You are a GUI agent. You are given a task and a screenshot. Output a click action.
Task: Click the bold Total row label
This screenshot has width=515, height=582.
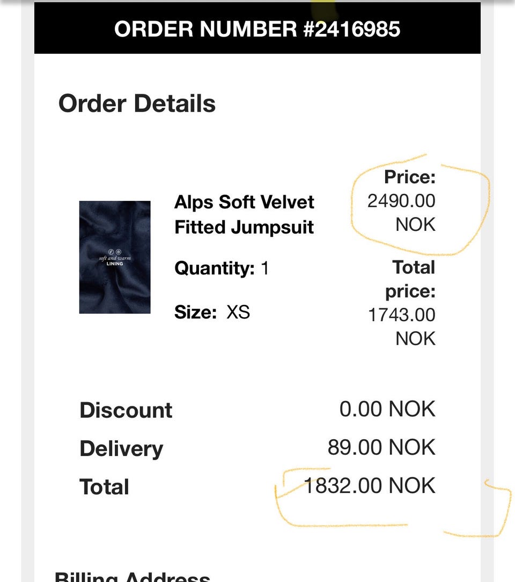click(x=104, y=487)
